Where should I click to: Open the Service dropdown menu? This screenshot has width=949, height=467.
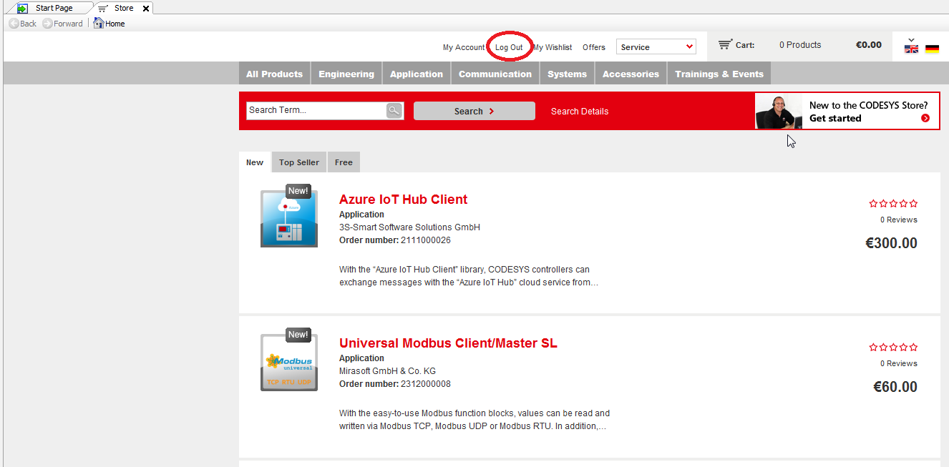(656, 47)
